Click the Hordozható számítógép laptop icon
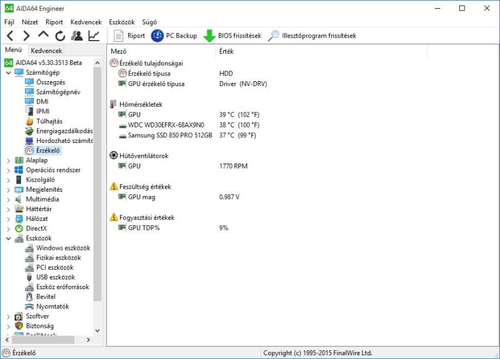500x359 pixels. (29, 141)
